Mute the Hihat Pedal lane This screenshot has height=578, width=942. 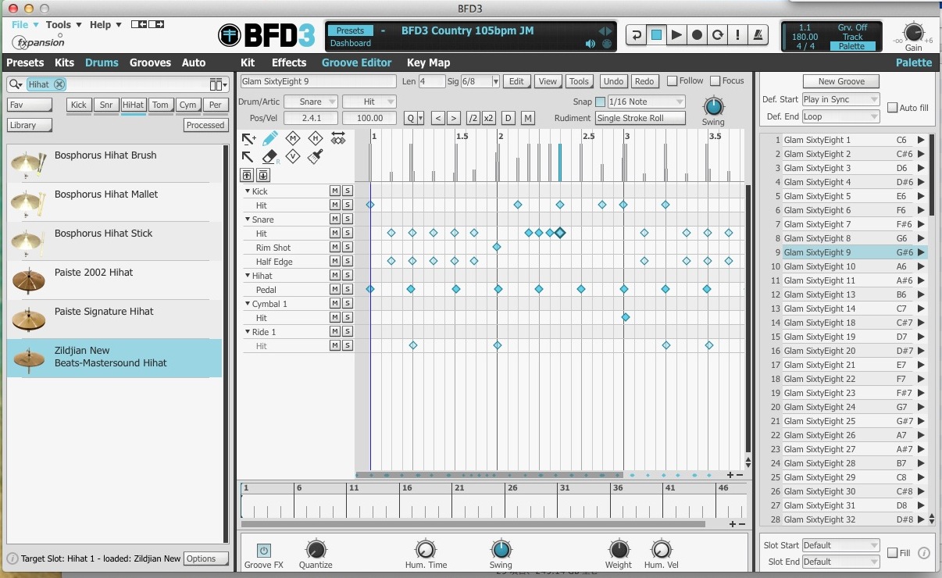(x=334, y=289)
